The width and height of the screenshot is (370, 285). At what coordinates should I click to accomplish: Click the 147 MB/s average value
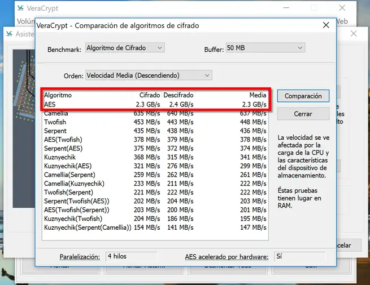253,228
